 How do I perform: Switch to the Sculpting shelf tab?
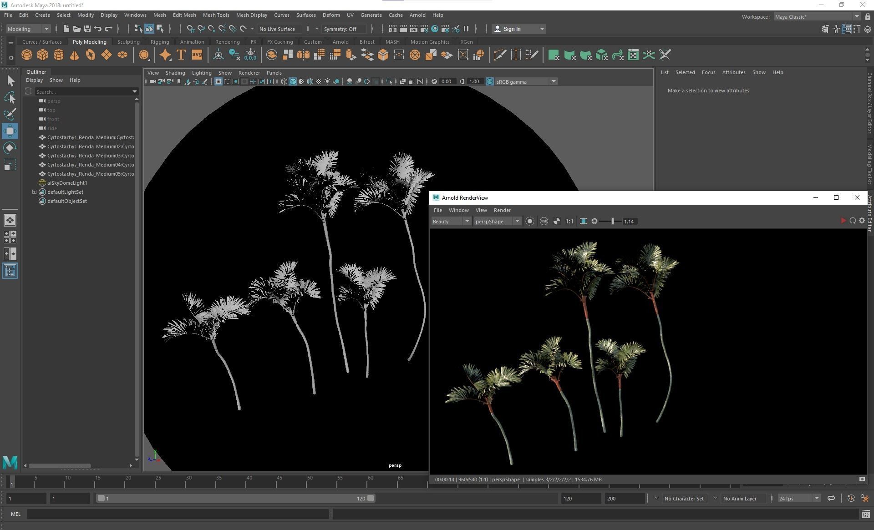[128, 42]
